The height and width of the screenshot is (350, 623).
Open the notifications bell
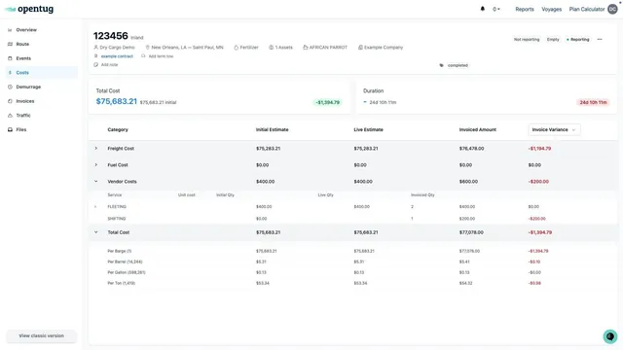tap(483, 9)
